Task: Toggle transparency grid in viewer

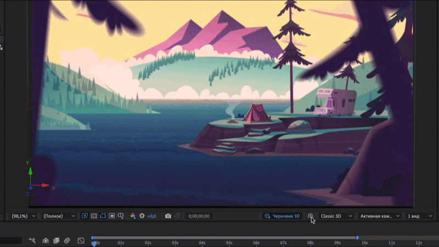Action: coord(94,216)
